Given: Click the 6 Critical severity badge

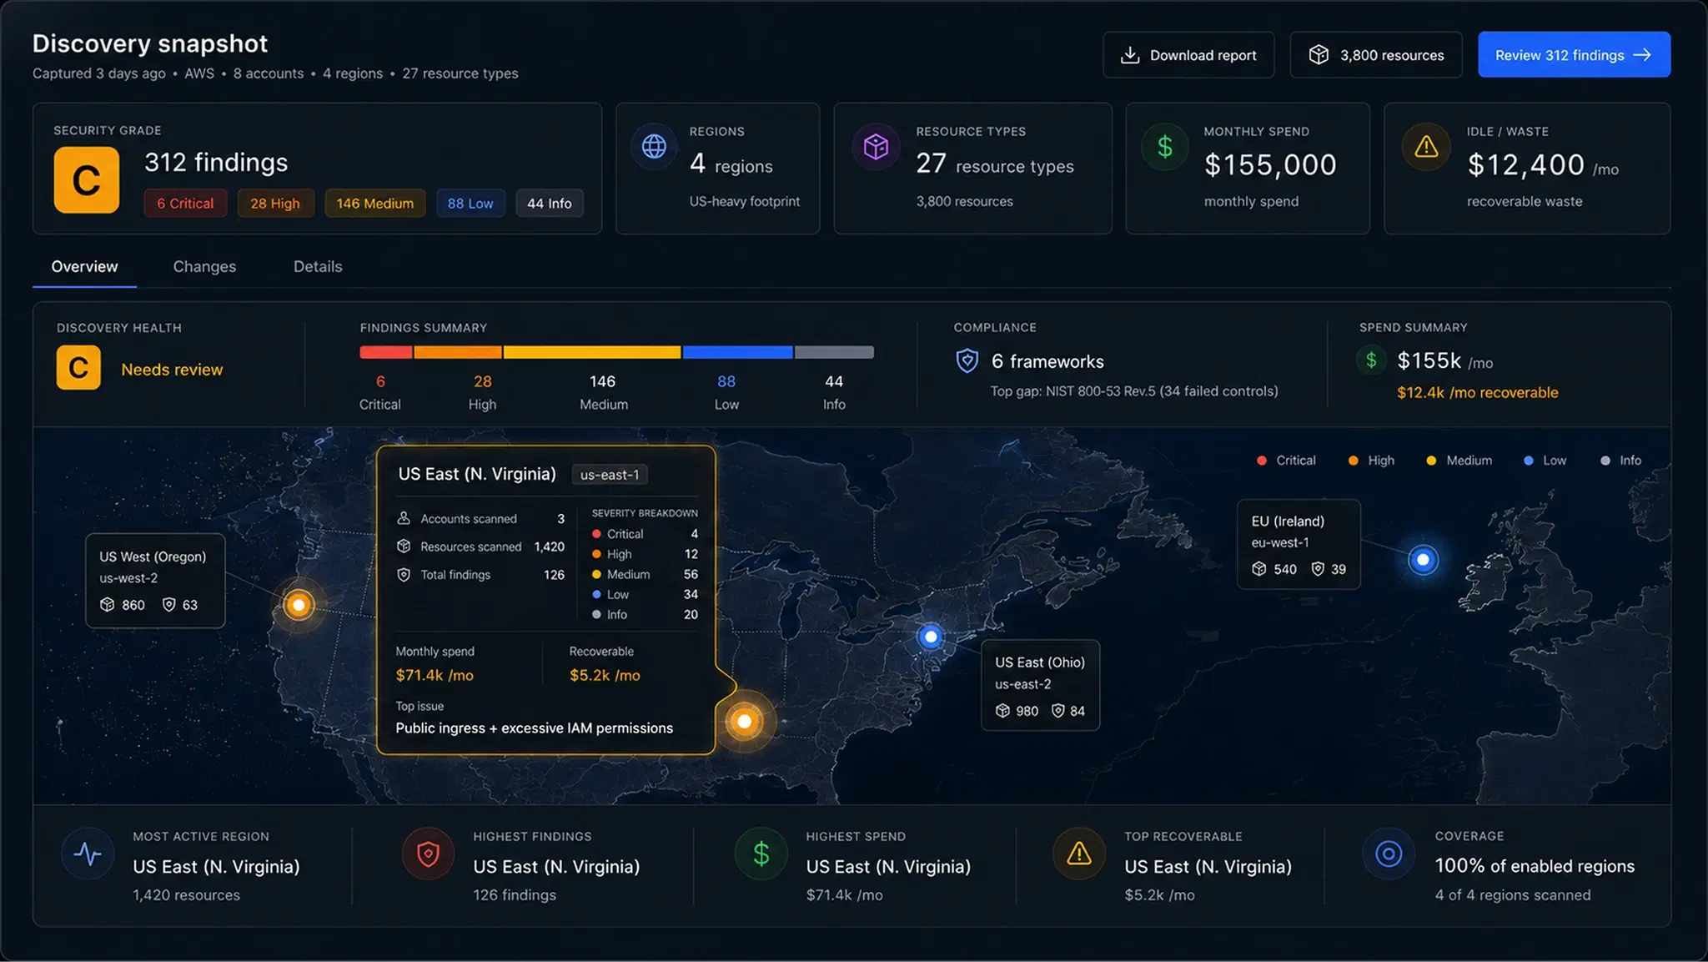Looking at the screenshot, I should point(185,204).
